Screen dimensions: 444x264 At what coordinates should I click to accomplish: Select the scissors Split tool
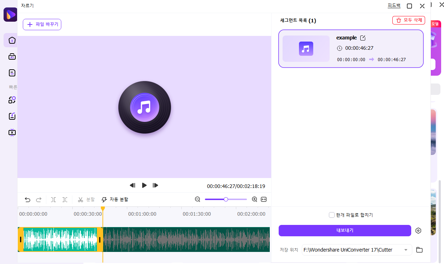pyautogui.click(x=81, y=199)
